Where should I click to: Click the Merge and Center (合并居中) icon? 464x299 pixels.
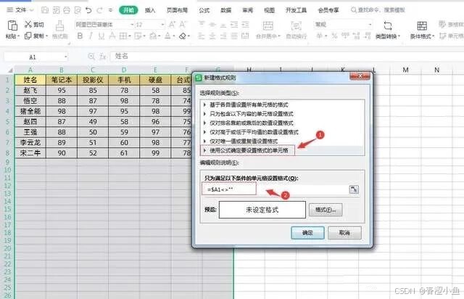point(268,26)
